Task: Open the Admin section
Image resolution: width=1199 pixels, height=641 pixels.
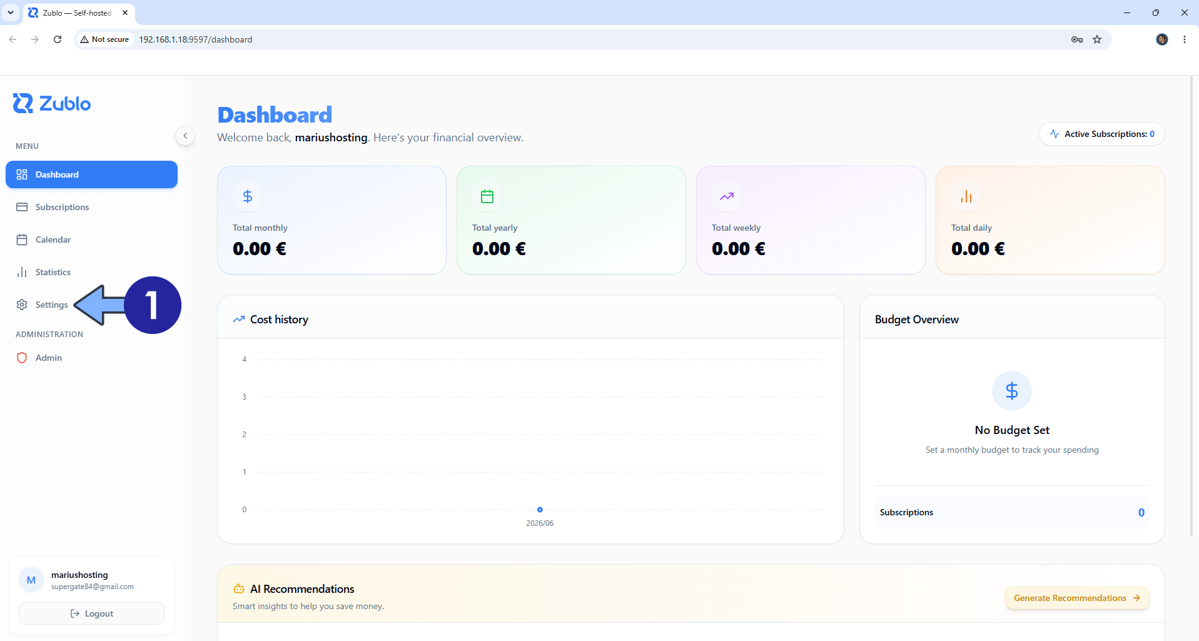Action: click(x=91, y=358)
